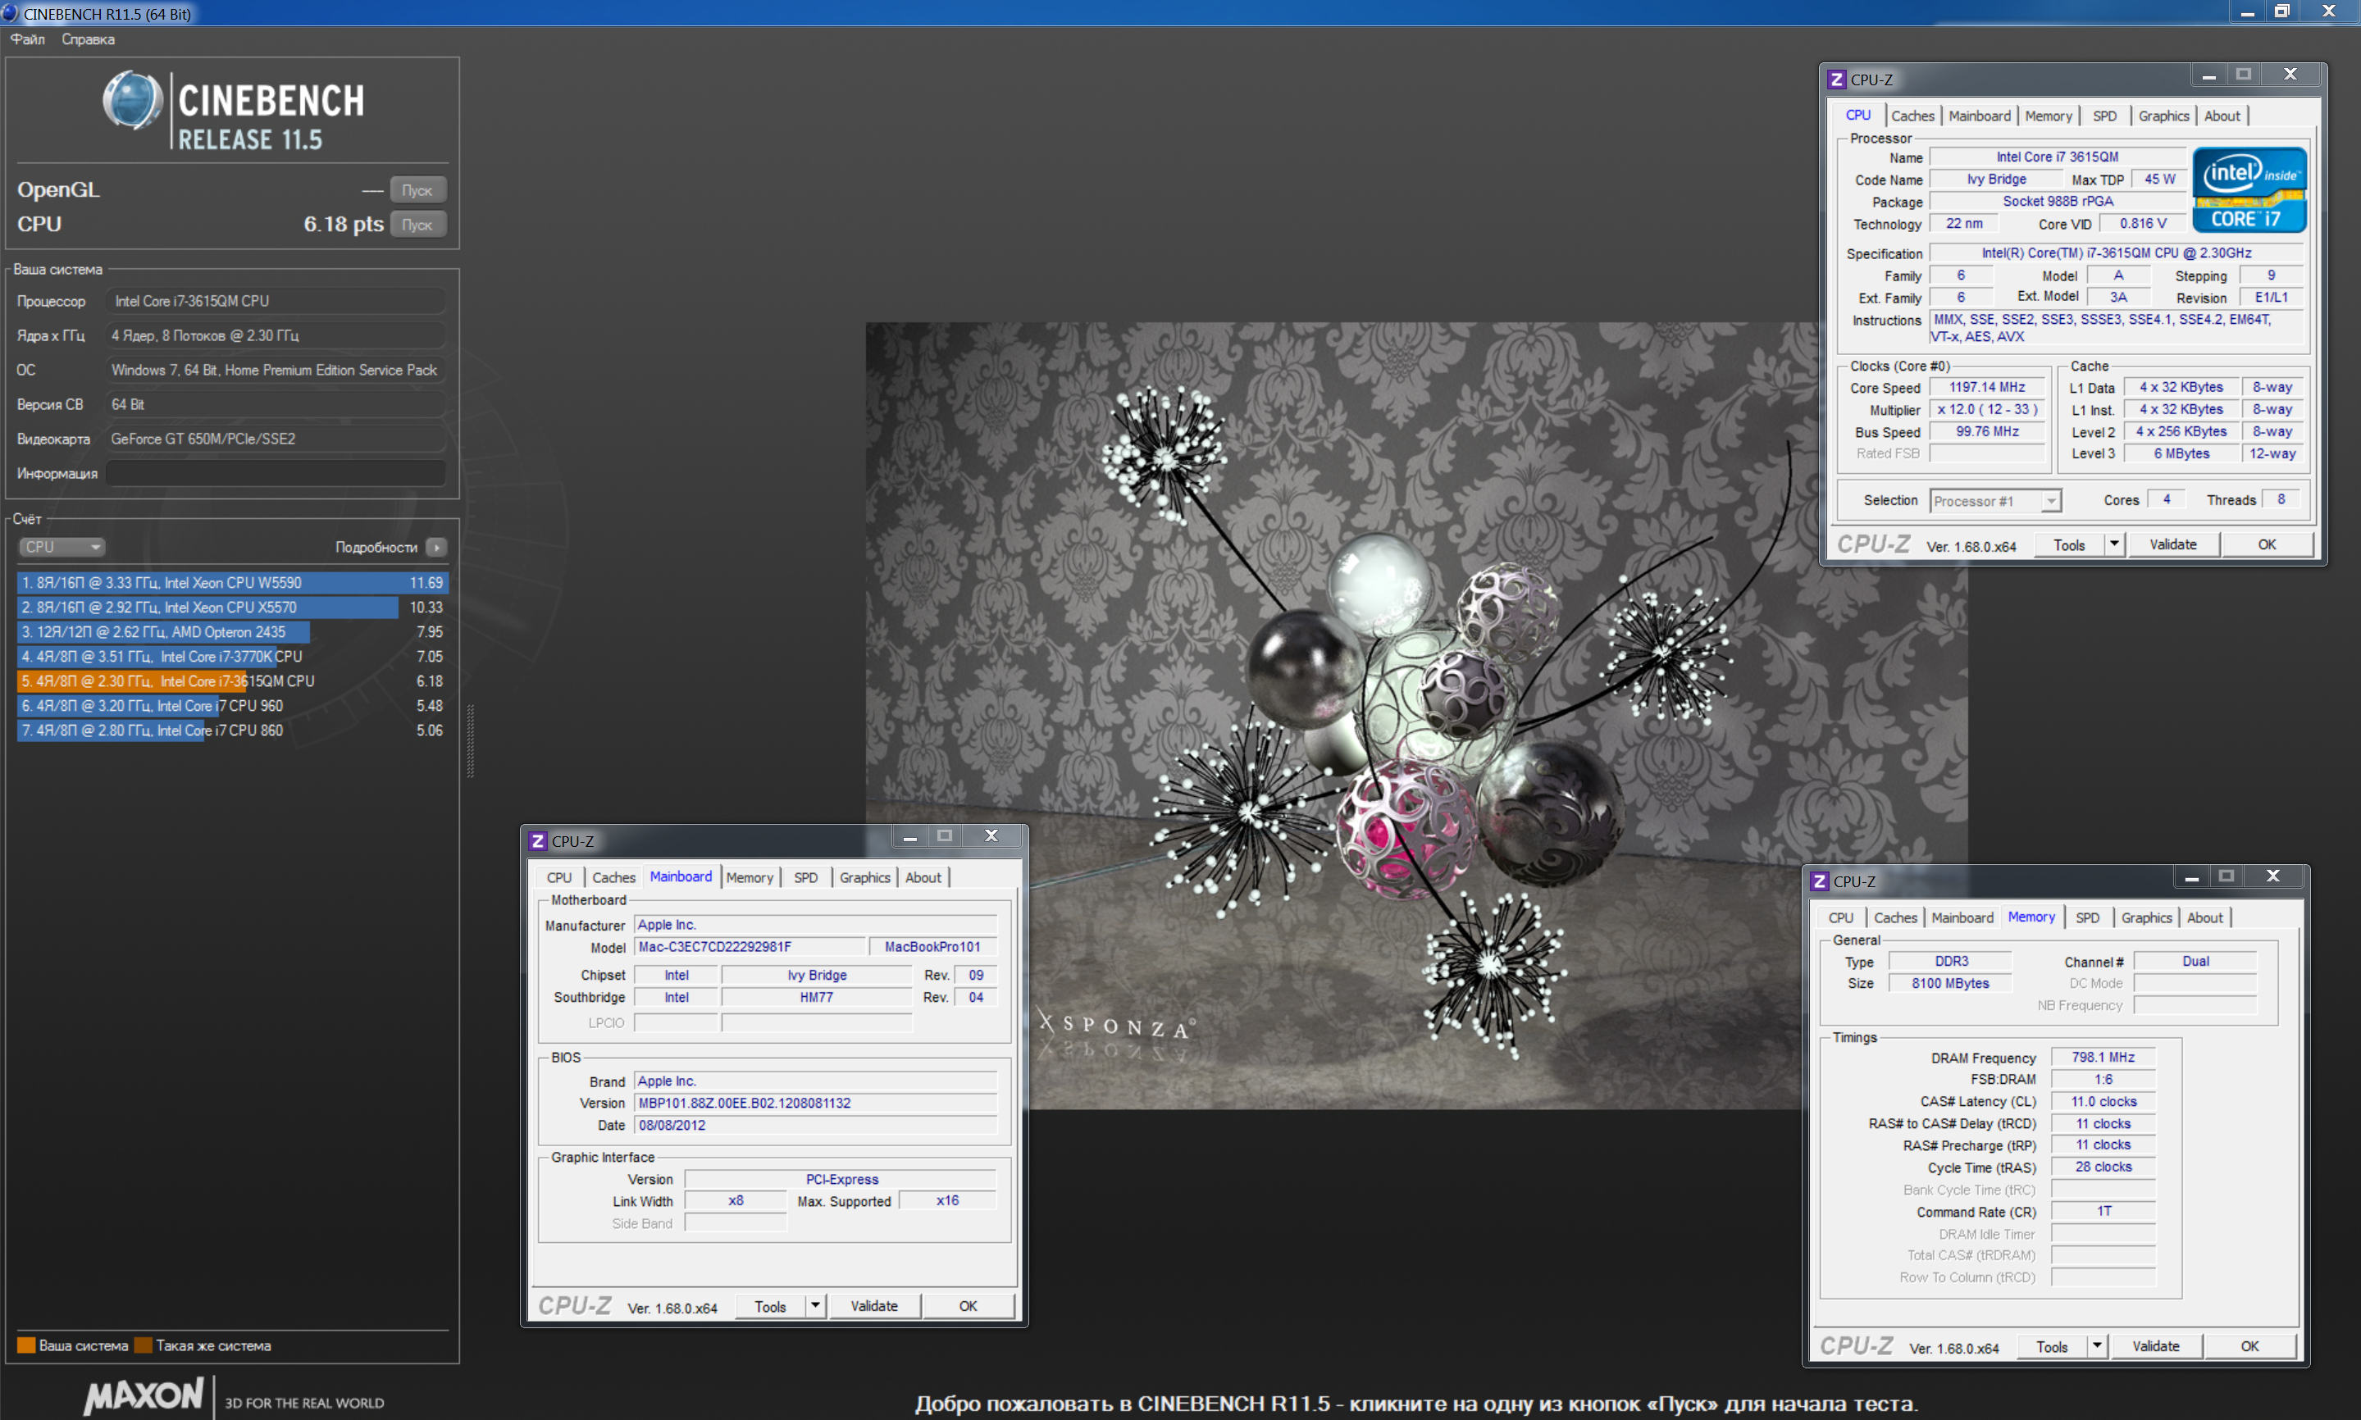Screen dimensions: 2361x1420
Task: Click Validate in the Mainboard CPU-Z window
Action: click(873, 1306)
